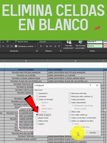Click cell 12005 ZAPATERIA PLAZA DE LAS ESTRELLAS
This screenshot has height=143, width=107.
pos(75,81)
